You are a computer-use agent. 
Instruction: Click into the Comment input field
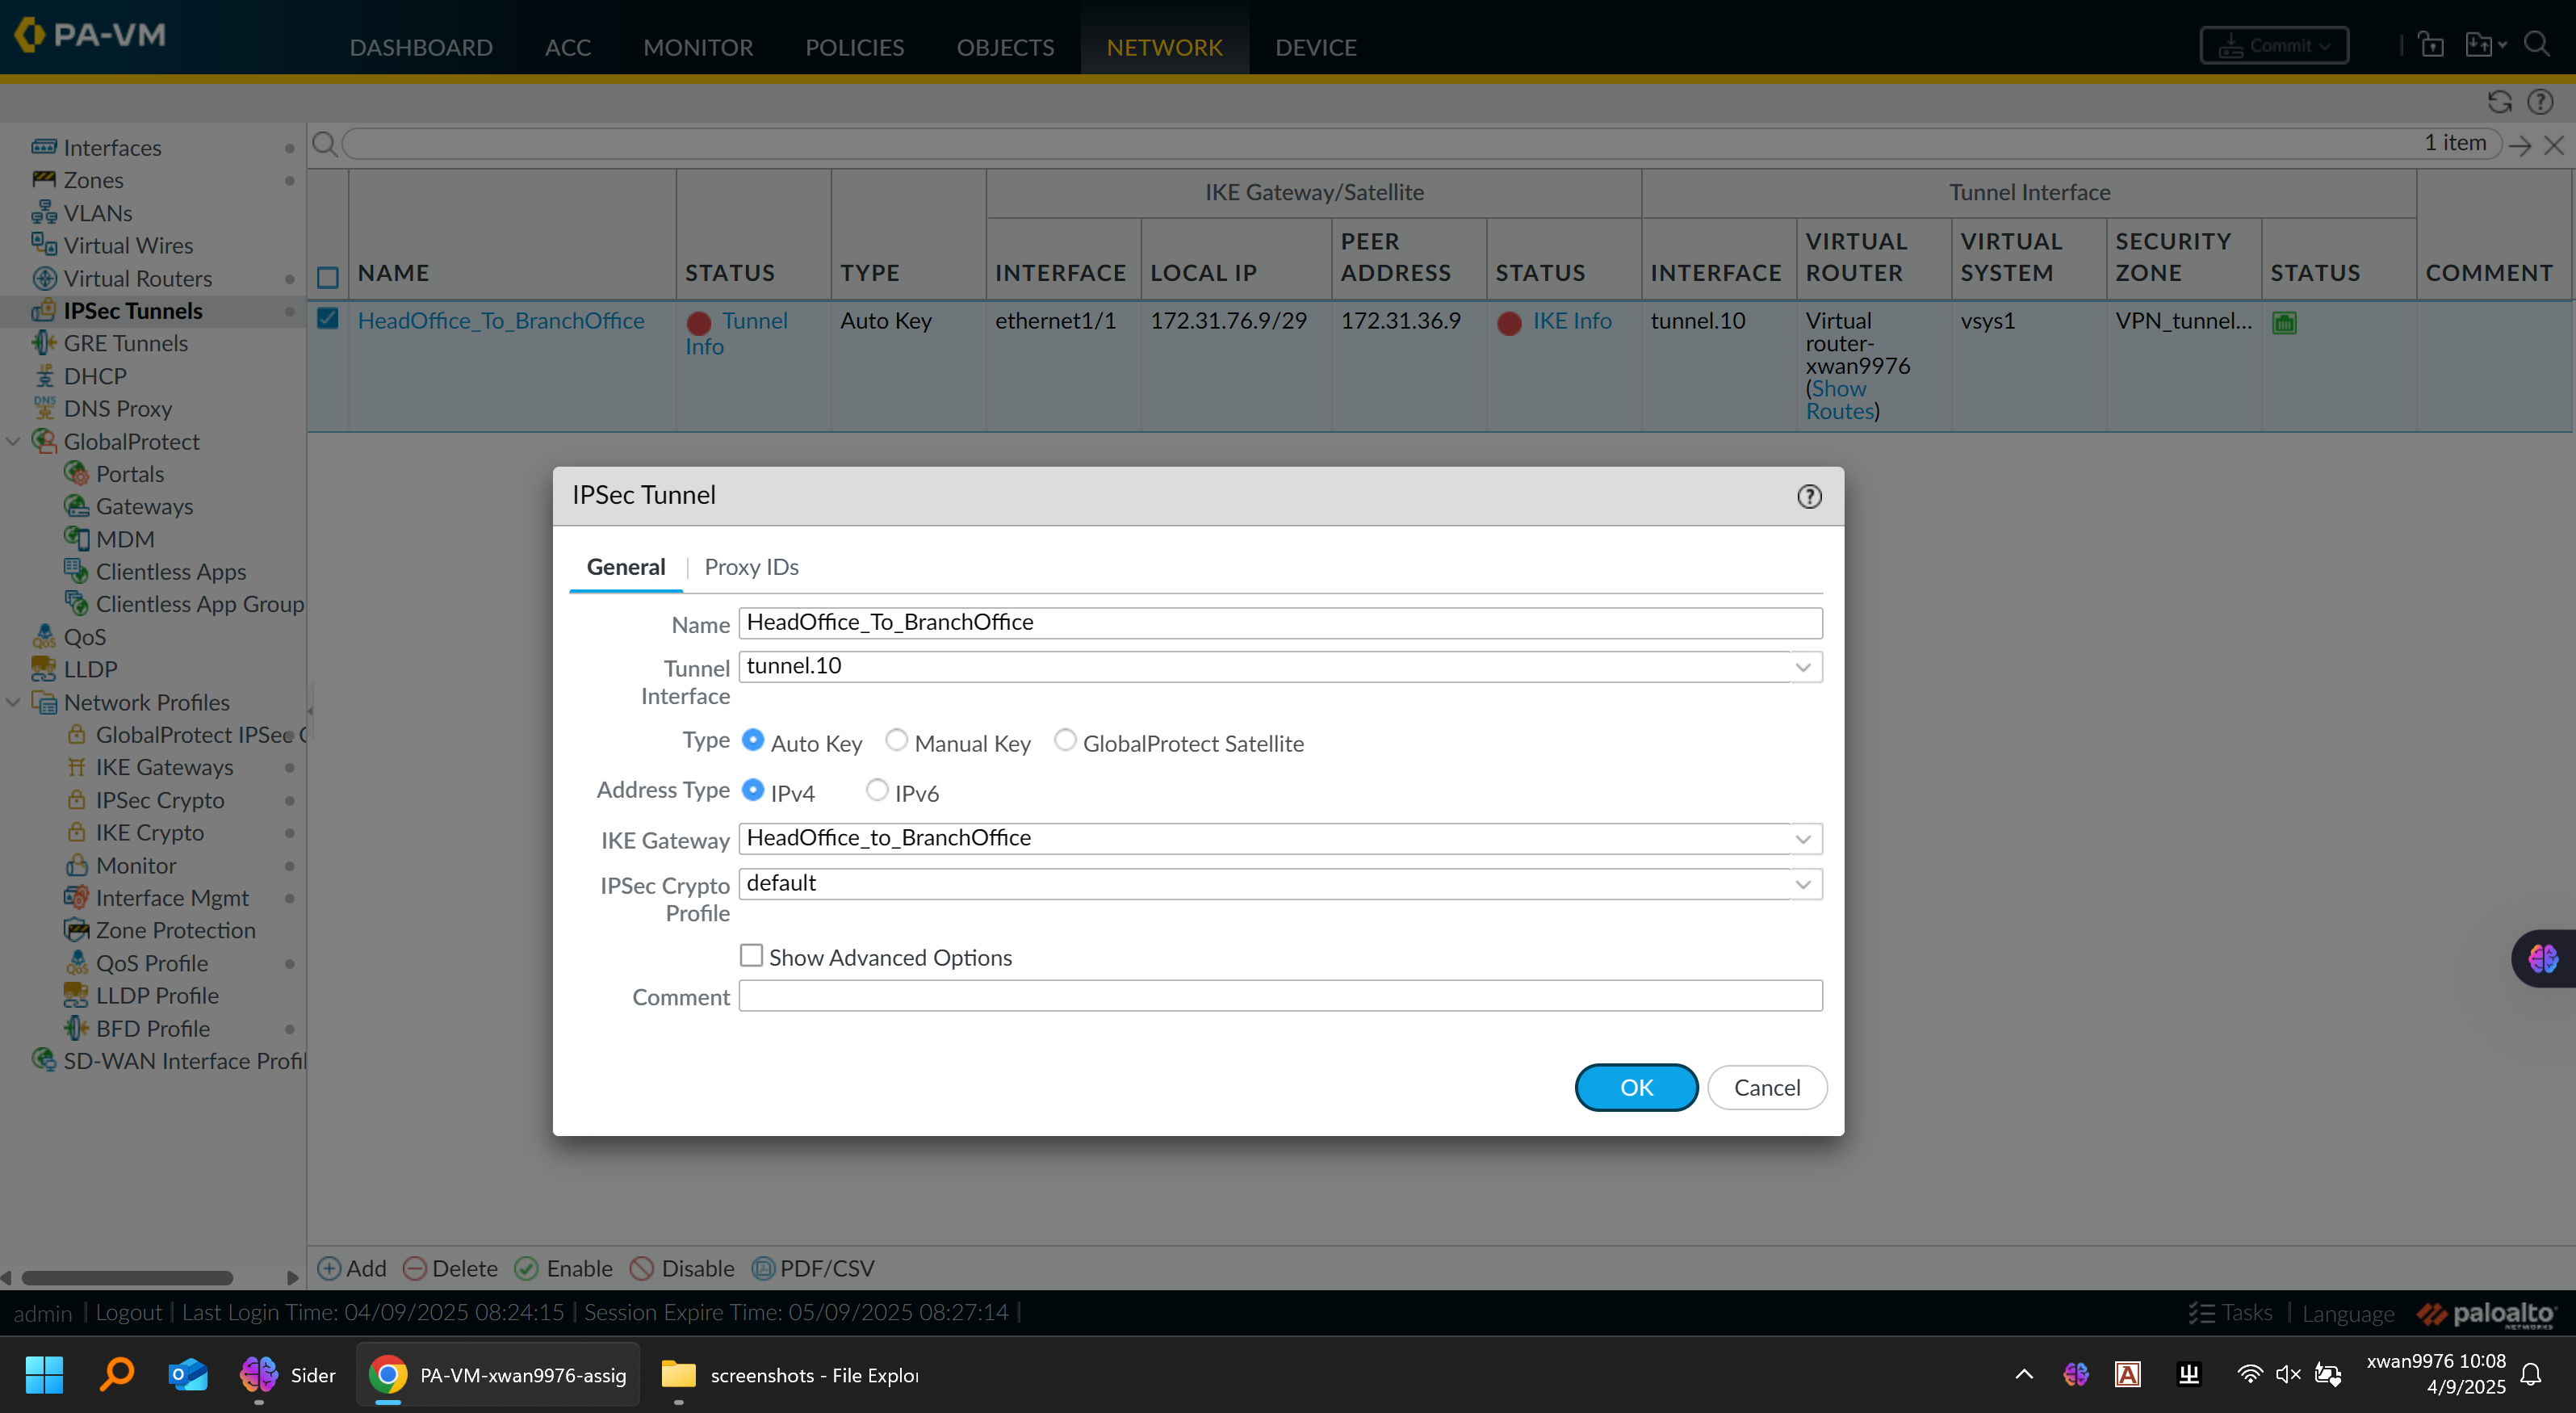(x=1279, y=996)
